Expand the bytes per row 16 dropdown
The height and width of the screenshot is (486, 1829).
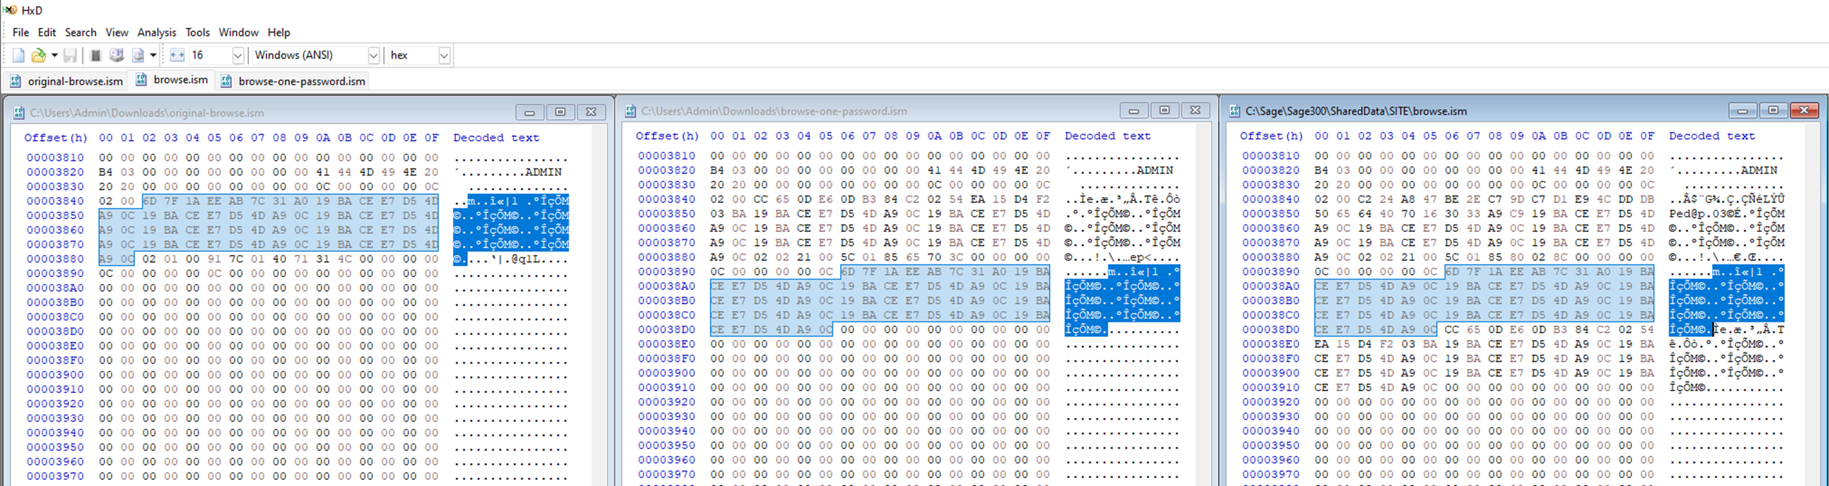tap(238, 55)
